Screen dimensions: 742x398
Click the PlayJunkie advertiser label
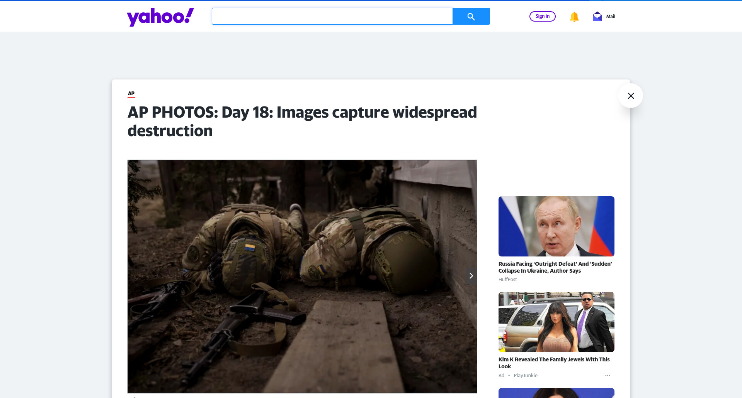(525, 376)
